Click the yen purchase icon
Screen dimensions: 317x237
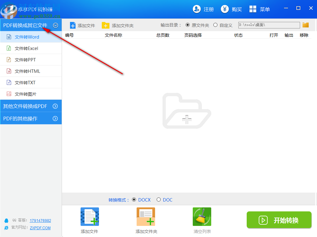224,9
